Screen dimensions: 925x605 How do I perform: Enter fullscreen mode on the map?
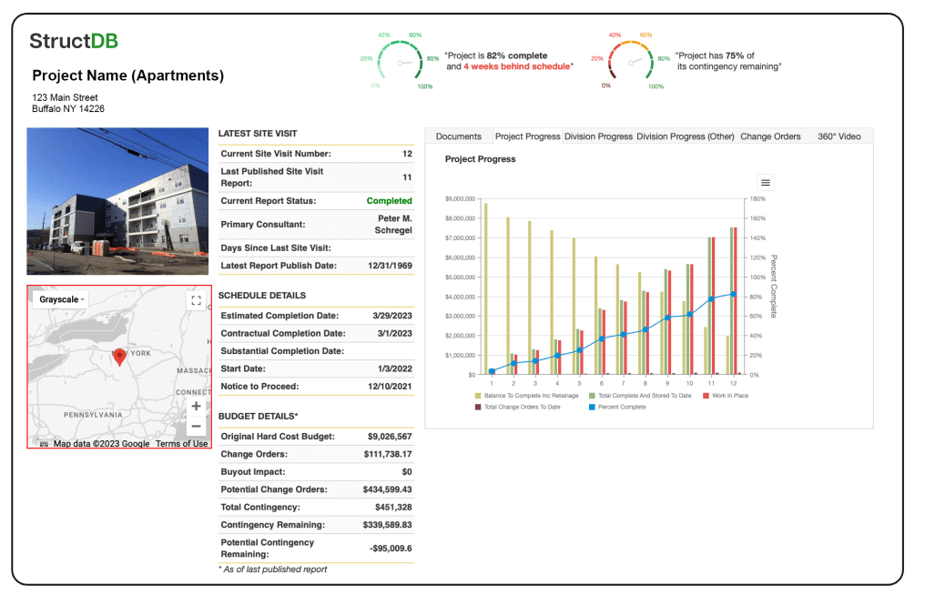[196, 300]
